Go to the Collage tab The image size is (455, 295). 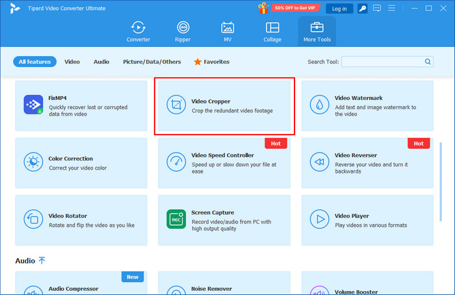point(272,32)
